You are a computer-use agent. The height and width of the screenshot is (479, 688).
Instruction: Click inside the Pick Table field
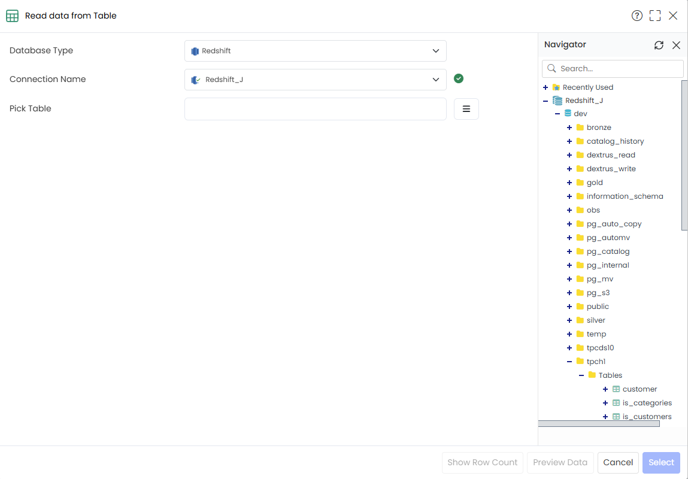coord(316,109)
